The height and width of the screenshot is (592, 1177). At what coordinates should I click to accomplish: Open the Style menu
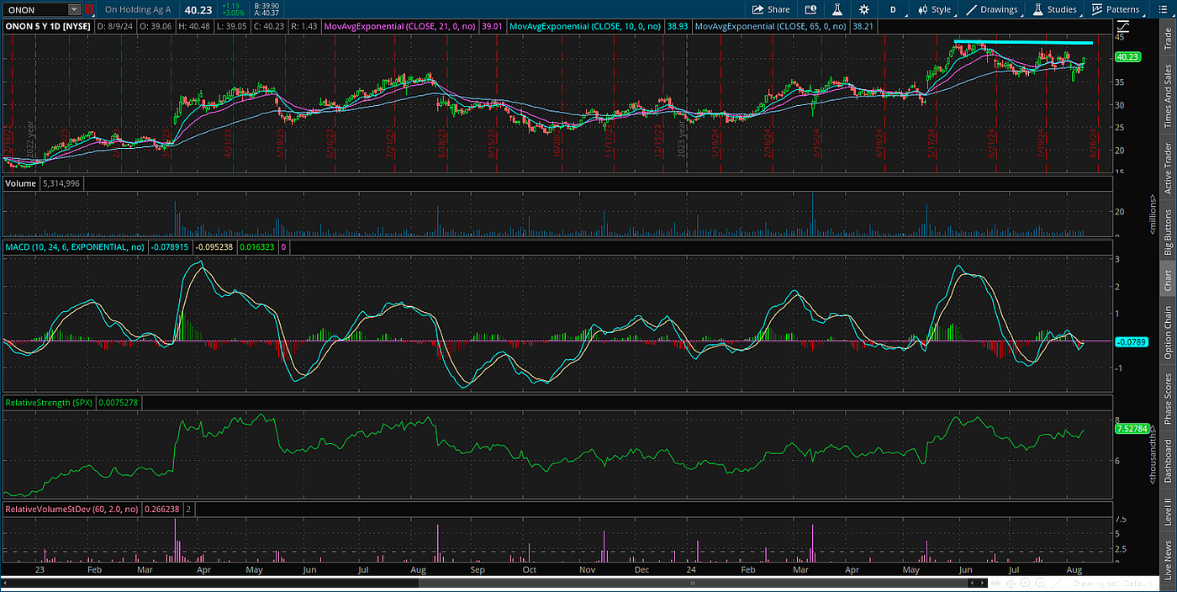pyautogui.click(x=934, y=9)
